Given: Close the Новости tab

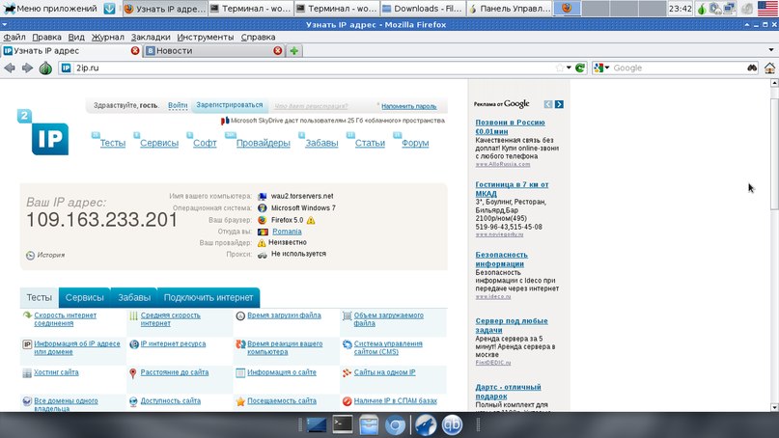Looking at the screenshot, I should (x=278, y=50).
